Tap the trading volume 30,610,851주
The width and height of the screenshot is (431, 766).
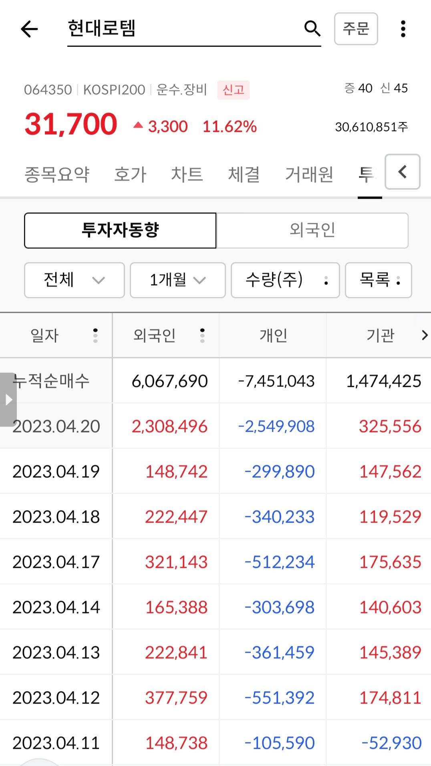371,127
